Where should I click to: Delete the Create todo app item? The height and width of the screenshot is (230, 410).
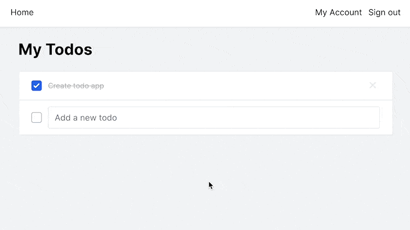pyautogui.click(x=373, y=85)
